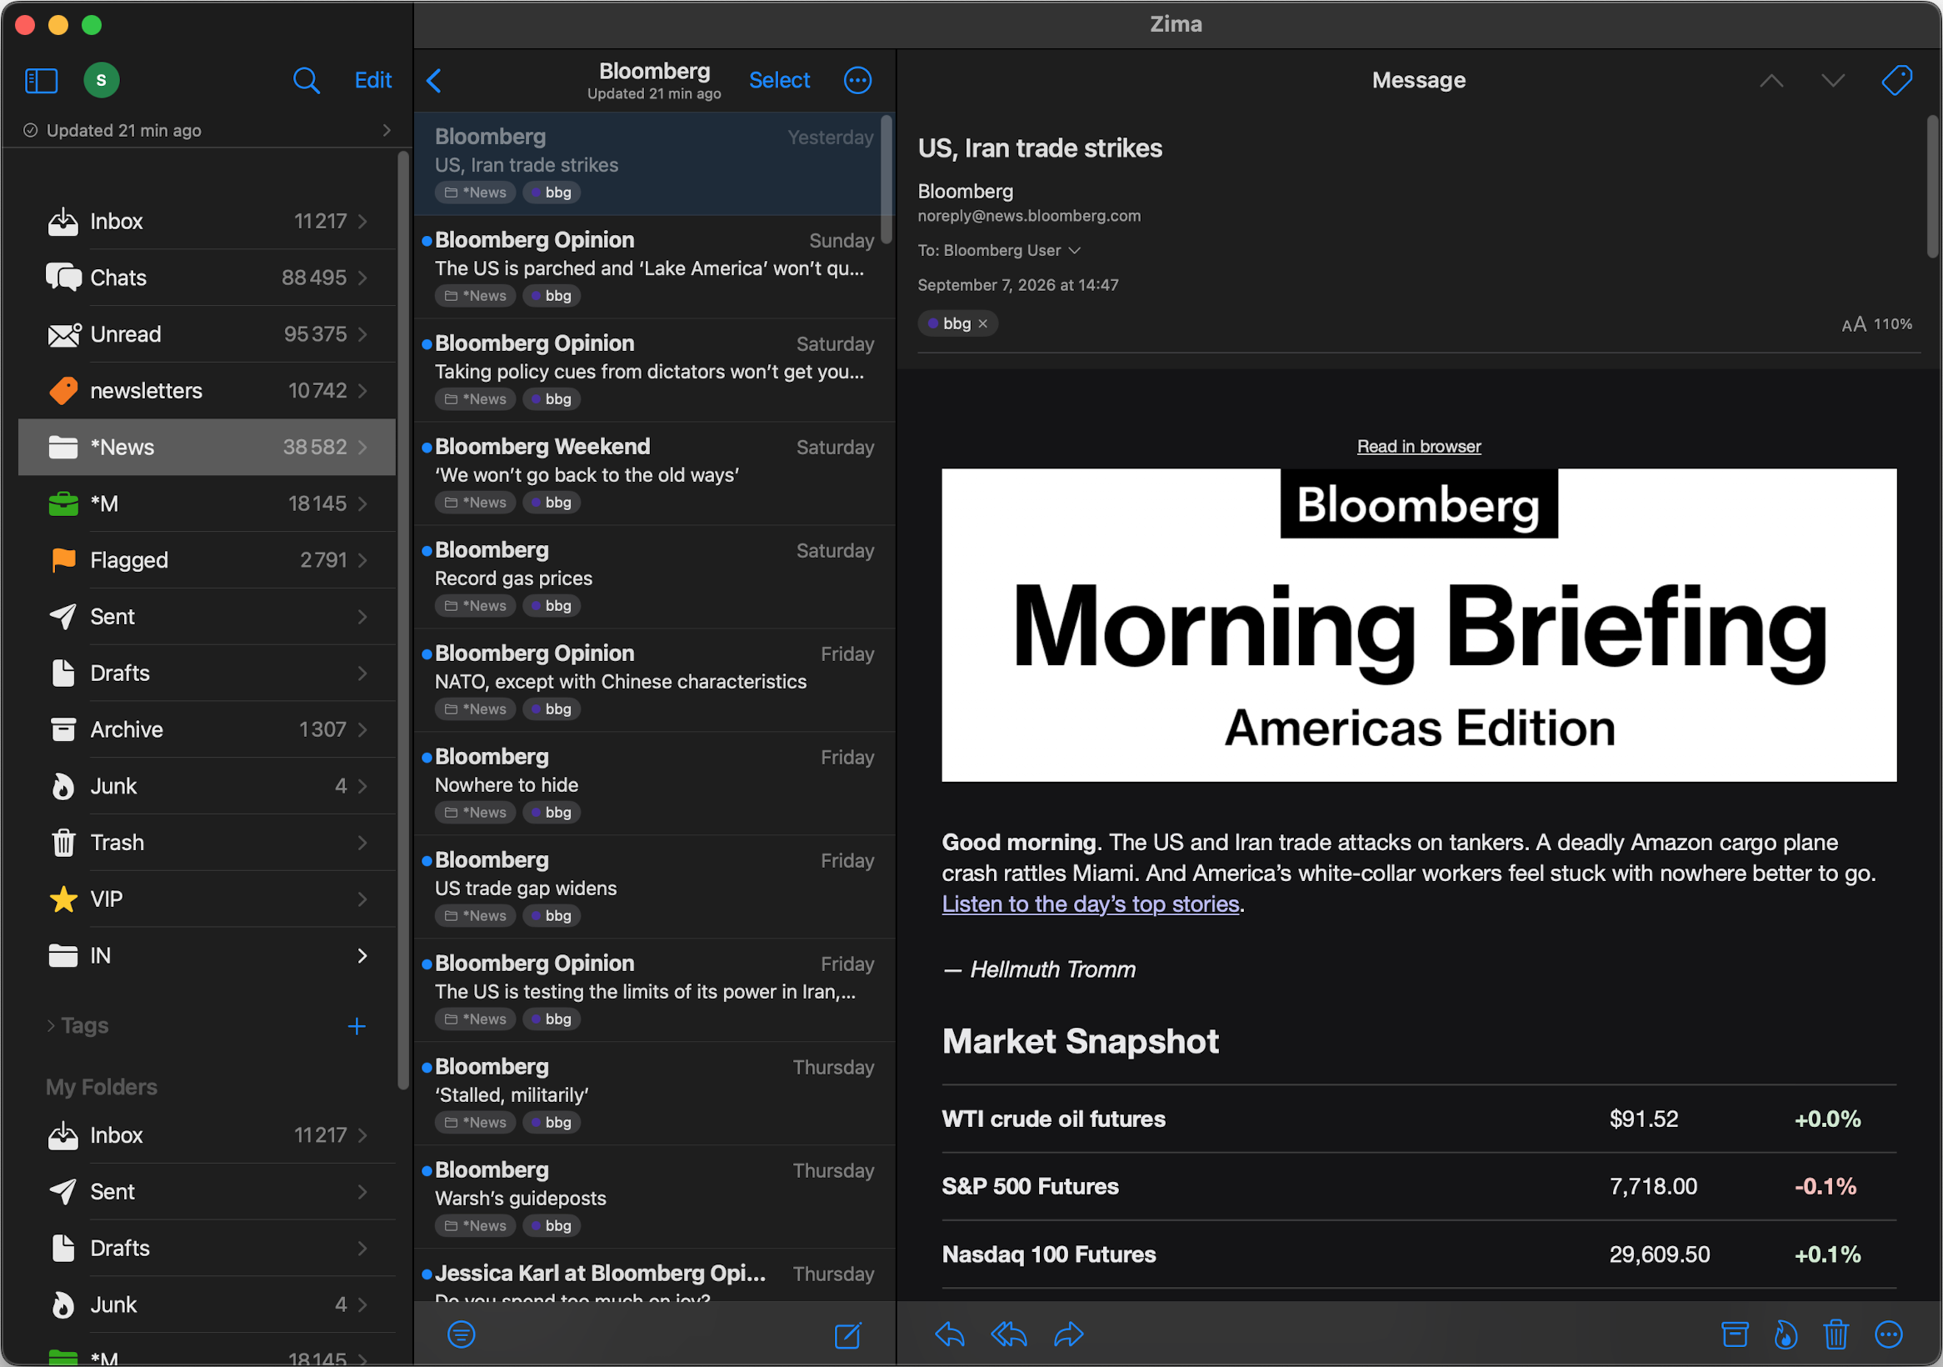Image resolution: width=1943 pixels, height=1367 pixels.
Task: Click the filter icon below message list
Action: point(462,1334)
